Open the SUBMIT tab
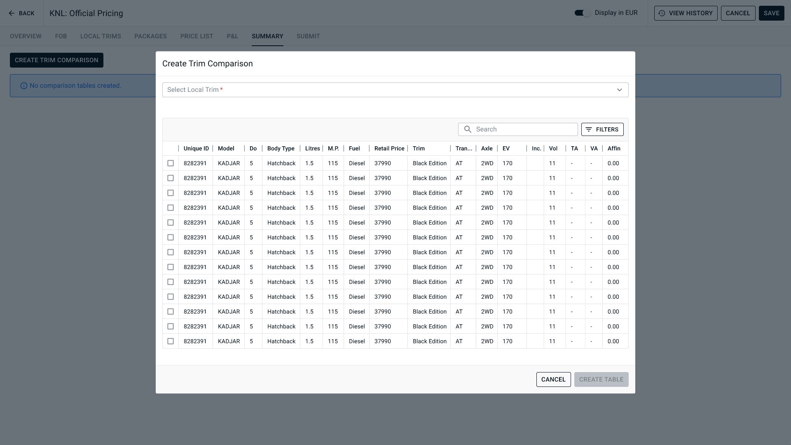The image size is (791, 445). tap(308, 36)
